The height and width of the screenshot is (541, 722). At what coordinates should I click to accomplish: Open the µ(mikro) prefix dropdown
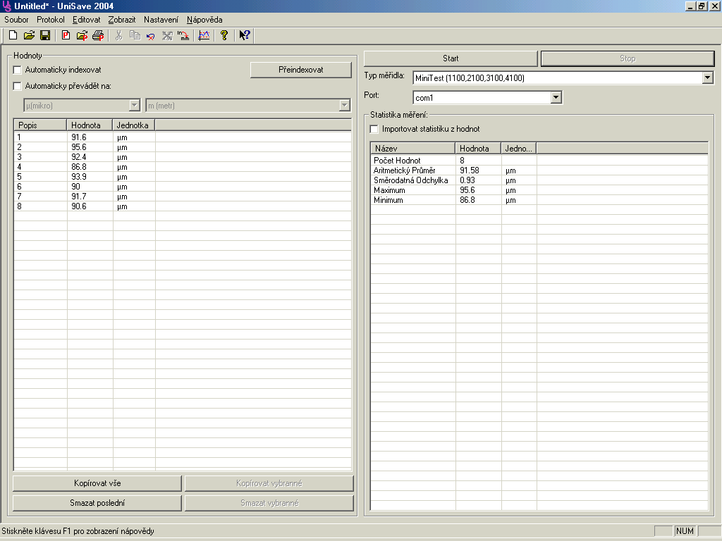pyautogui.click(x=135, y=106)
